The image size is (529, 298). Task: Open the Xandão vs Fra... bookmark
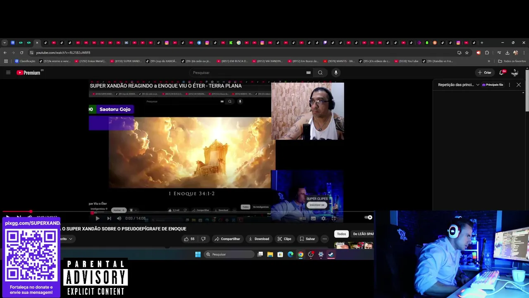click(x=438, y=61)
